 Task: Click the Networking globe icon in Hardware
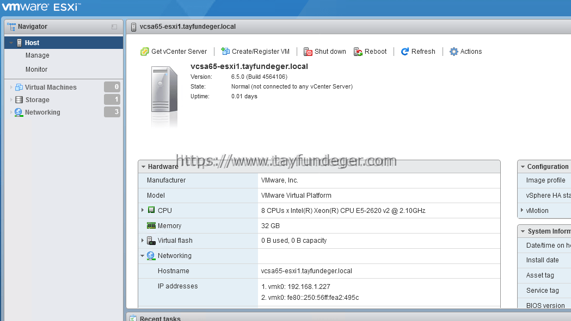(151, 256)
